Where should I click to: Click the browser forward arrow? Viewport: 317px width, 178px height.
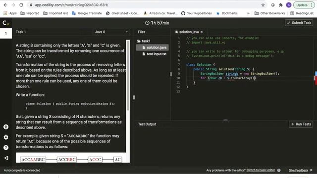(13, 5)
